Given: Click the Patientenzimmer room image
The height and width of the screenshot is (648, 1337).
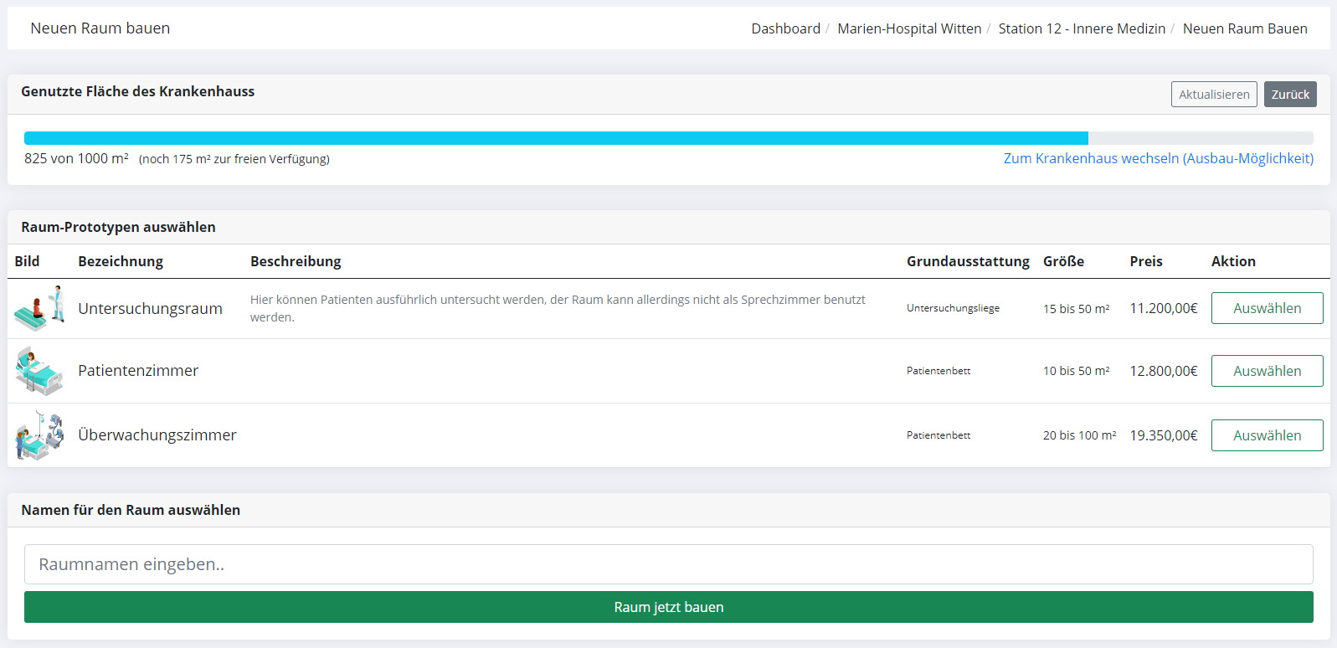Looking at the screenshot, I should tap(39, 371).
